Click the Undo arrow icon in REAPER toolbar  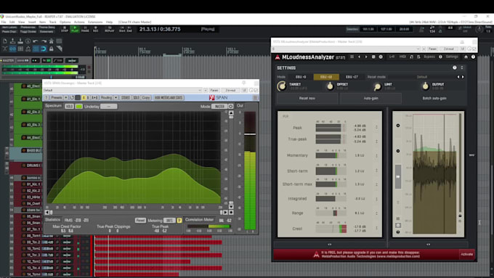[36, 41]
